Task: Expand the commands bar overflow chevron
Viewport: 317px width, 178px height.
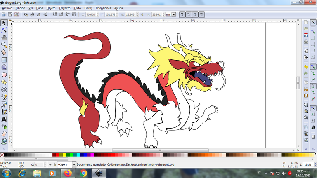Action: pyautogui.click(x=306, y=149)
